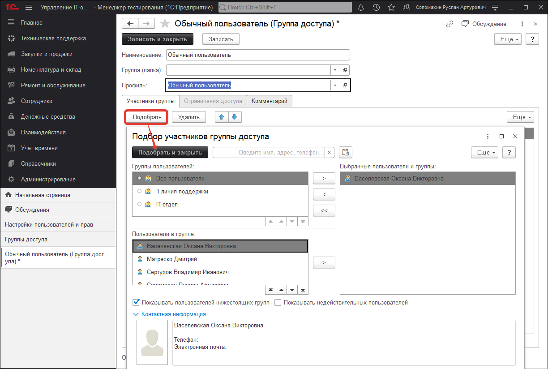Click the clipboard paste icon in selection dialog
The image size is (548, 369).
[x=345, y=152]
